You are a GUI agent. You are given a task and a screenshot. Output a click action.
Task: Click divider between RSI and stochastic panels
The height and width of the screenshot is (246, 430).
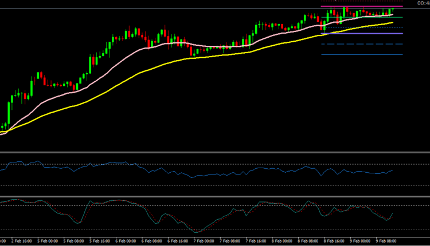tap(215, 197)
